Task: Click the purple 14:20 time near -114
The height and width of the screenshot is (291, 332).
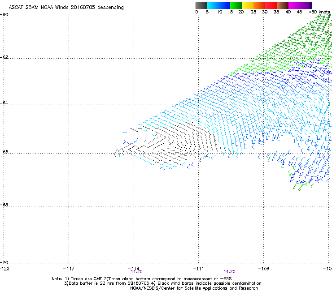Action: 137,272
